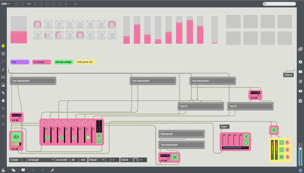The width and height of the screenshot is (304, 173).
Task: Click the lock patcher icon
Action: click(x=3, y=170)
